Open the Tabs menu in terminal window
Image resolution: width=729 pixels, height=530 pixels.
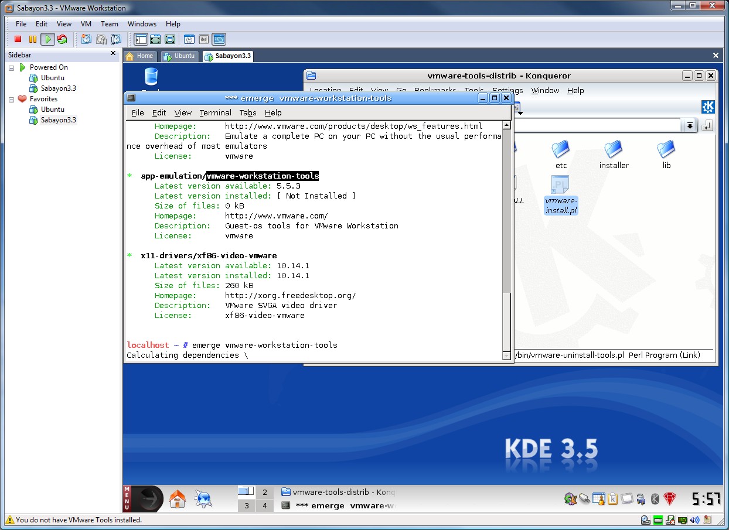pos(248,113)
